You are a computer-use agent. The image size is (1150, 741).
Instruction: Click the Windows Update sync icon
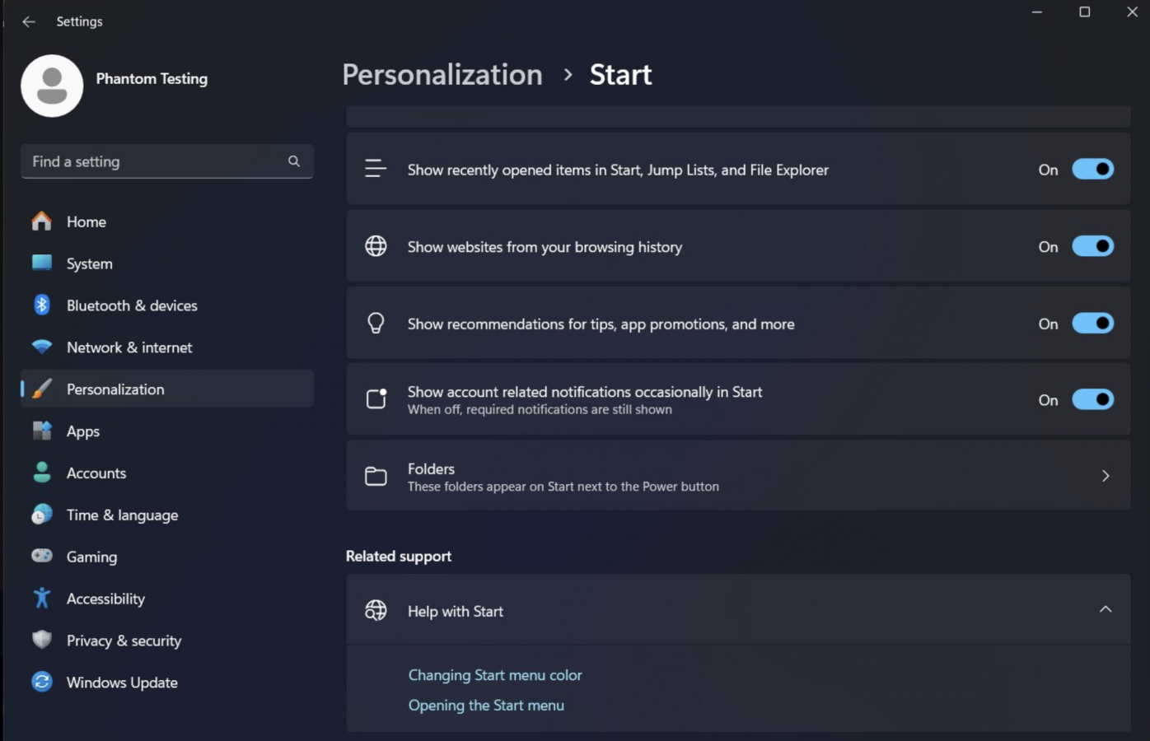coord(41,683)
